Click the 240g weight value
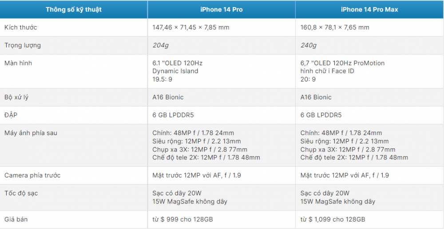Viewport: 444px width, 229px height. [x=309, y=45]
